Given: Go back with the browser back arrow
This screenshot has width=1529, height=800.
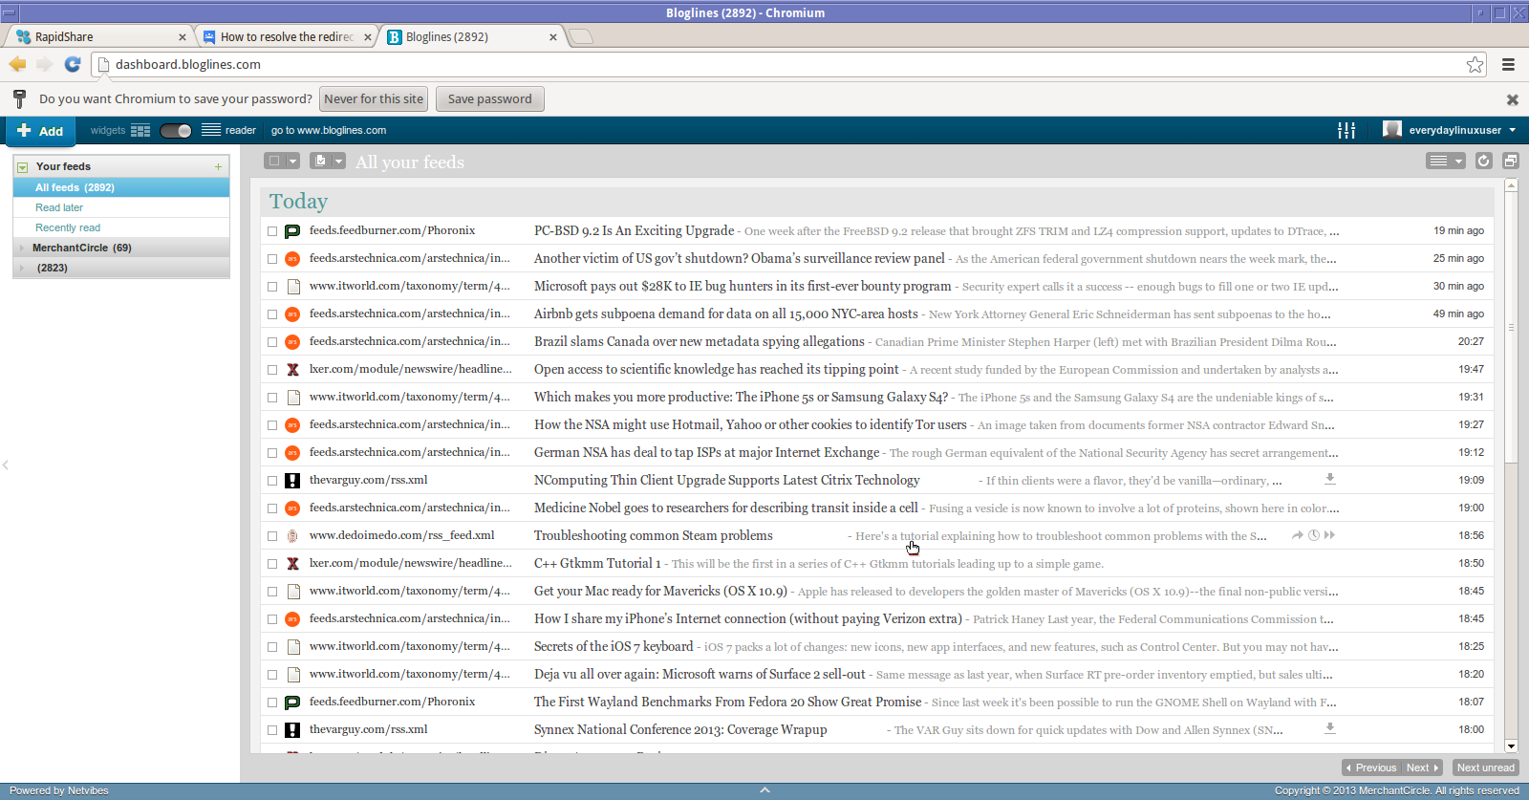Looking at the screenshot, I should tap(17, 64).
